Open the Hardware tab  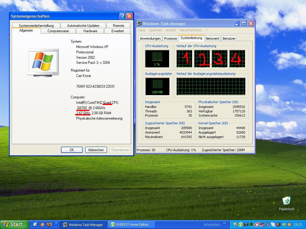click(90, 31)
